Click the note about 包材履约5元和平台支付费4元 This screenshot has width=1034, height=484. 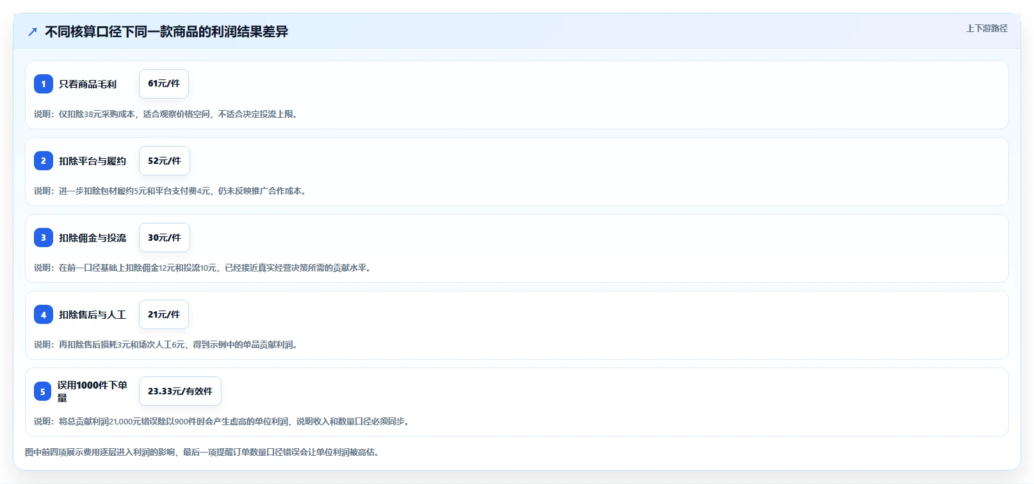coord(171,191)
